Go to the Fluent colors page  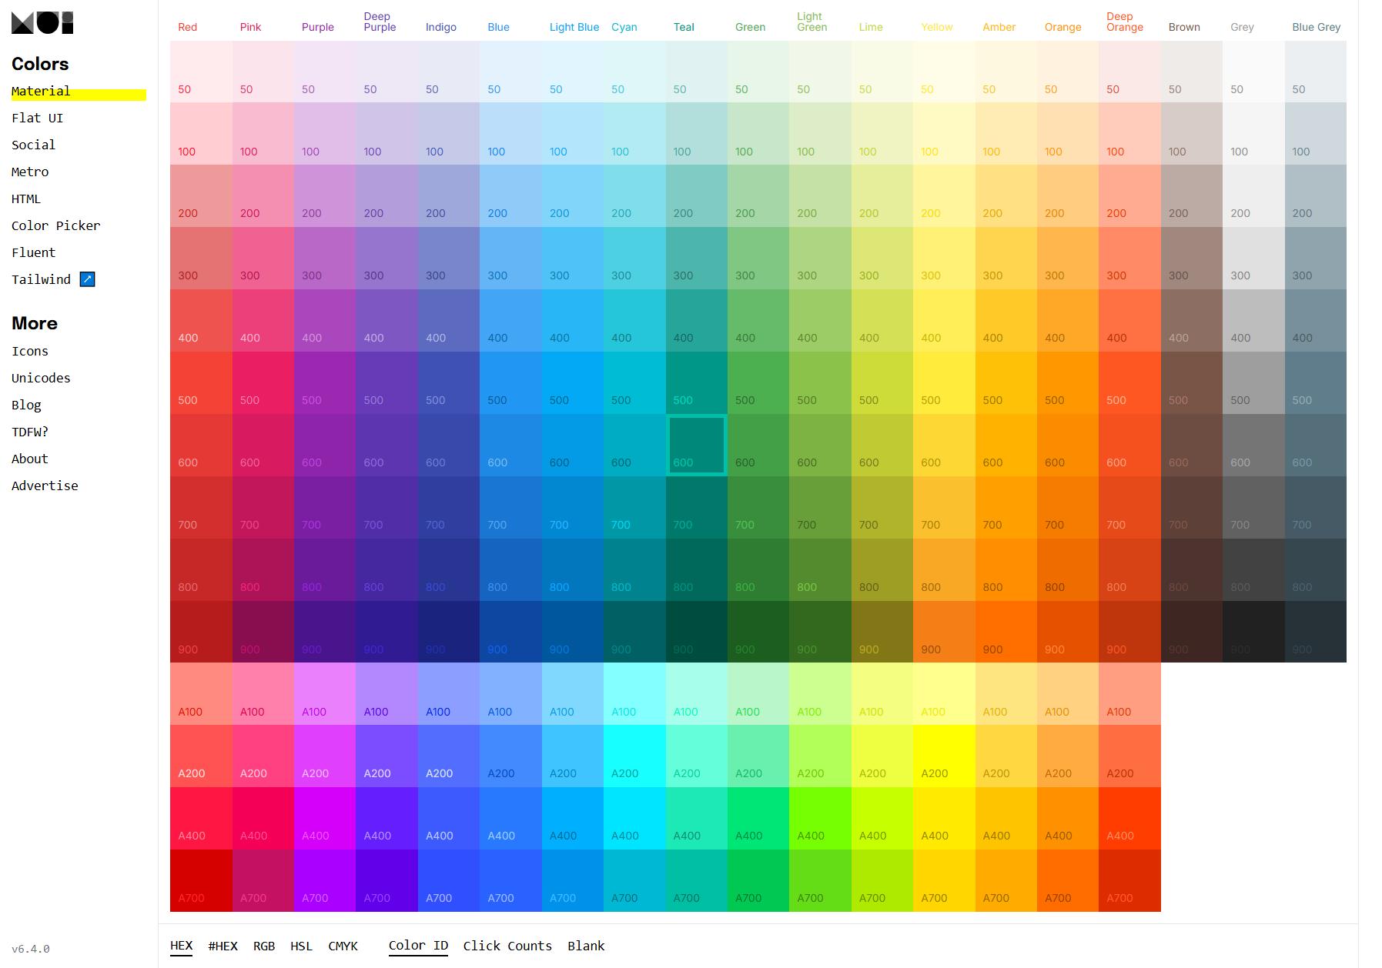pyautogui.click(x=33, y=252)
